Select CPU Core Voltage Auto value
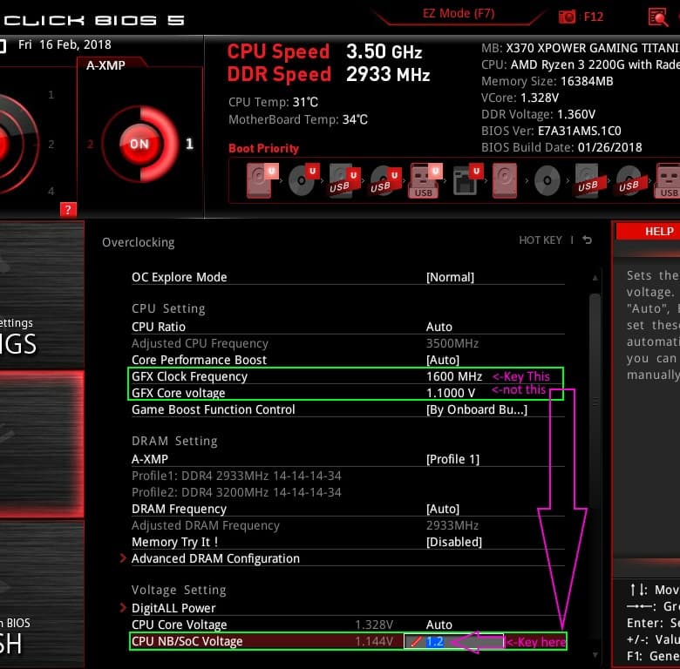 tap(439, 625)
